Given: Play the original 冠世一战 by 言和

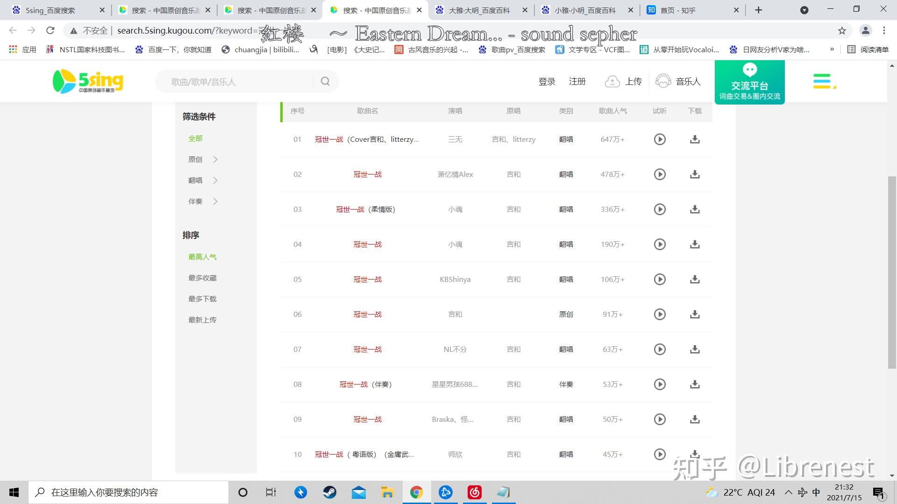Looking at the screenshot, I should tap(659, 314).
